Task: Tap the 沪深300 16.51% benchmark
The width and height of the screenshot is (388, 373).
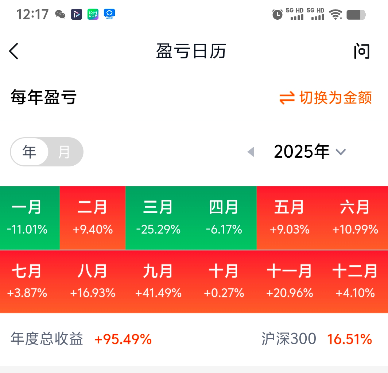Action: 317,339
